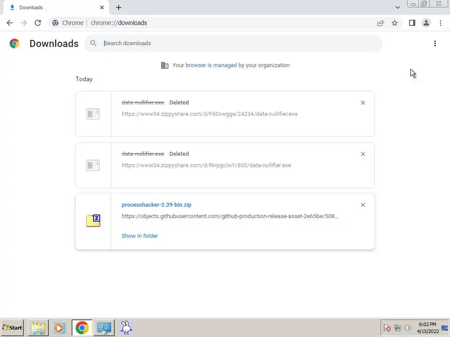Bookmark this tab with the star icon
The width and height of the screenshot is (450, 337).
(395, 23)
